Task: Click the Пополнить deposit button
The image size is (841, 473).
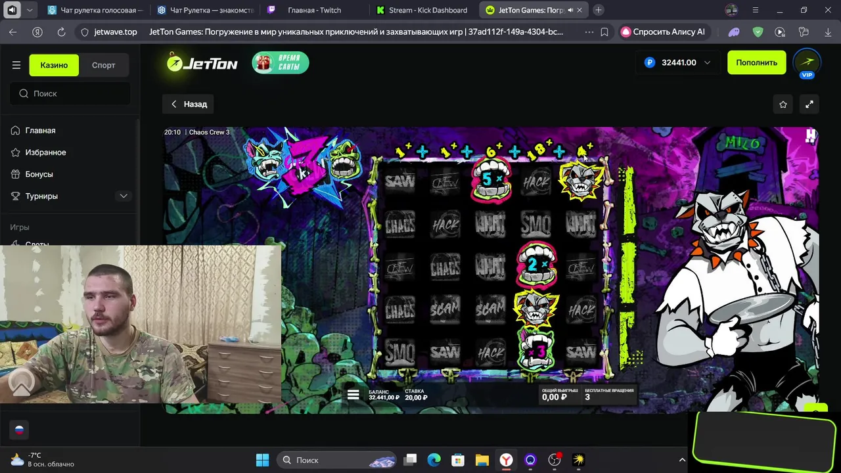Action: pos(757,62)
